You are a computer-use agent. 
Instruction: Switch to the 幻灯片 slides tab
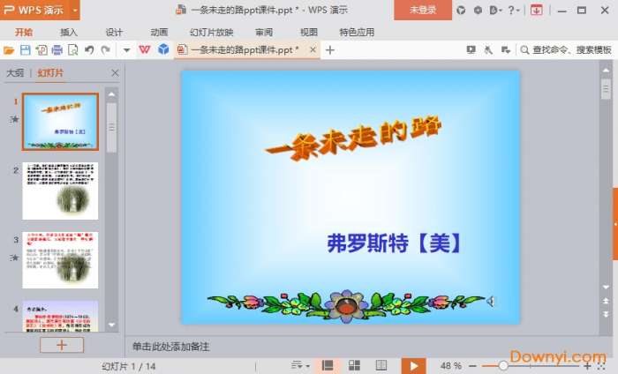tap(50, 73)
